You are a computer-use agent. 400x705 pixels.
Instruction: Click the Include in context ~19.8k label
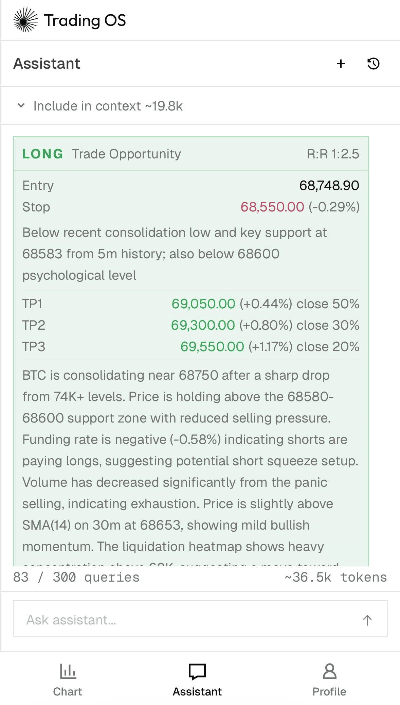click(108, 106)
